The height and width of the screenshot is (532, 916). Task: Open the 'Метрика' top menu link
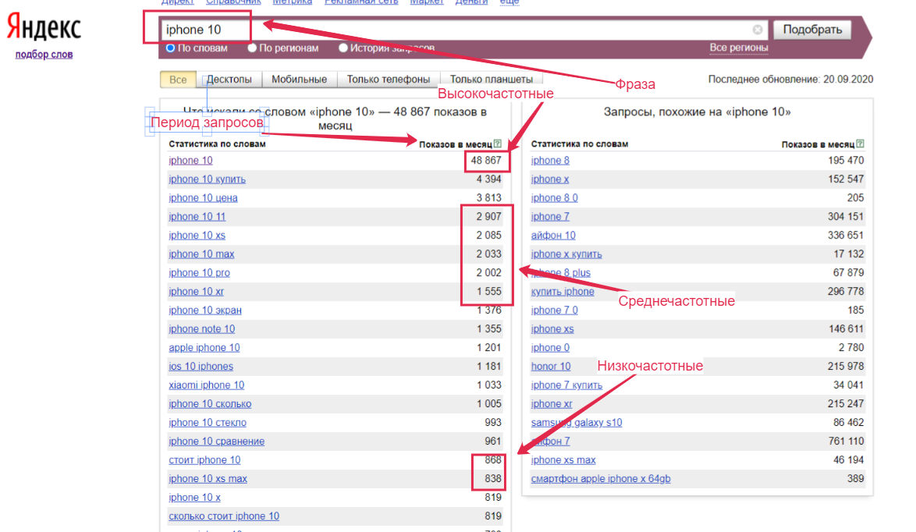pyautogui.click(x=292, y=2)
